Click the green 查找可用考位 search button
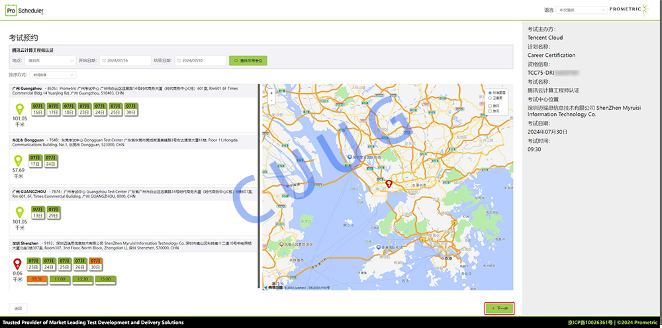662x328 pixels. coord(248,61)
